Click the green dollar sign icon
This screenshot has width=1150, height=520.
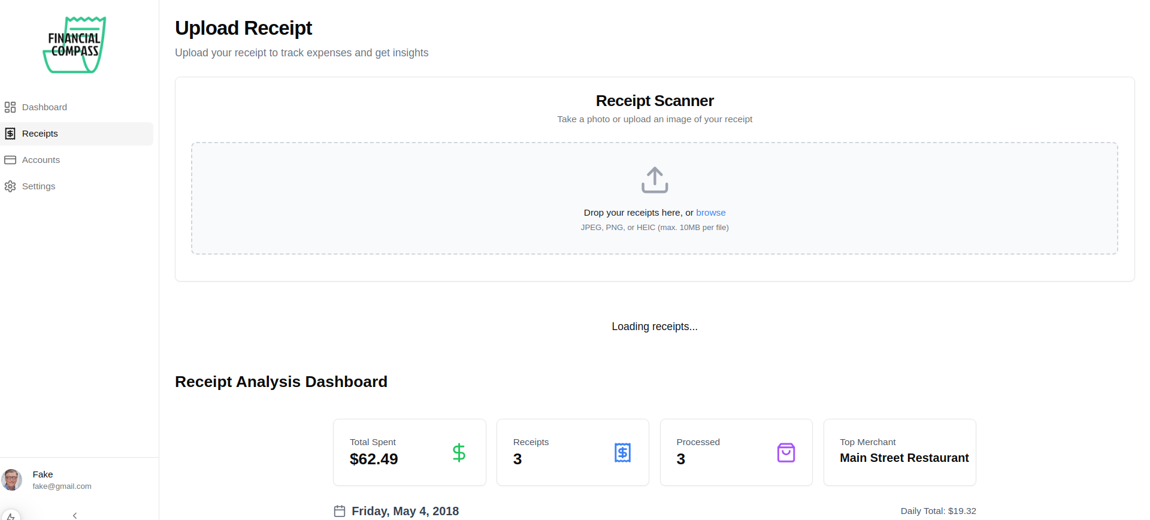pyautogui.click(x=459, y=452)
